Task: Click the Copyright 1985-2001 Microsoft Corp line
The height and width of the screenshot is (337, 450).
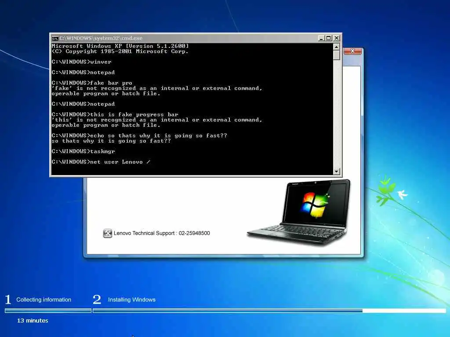Action: pos(120,51)
